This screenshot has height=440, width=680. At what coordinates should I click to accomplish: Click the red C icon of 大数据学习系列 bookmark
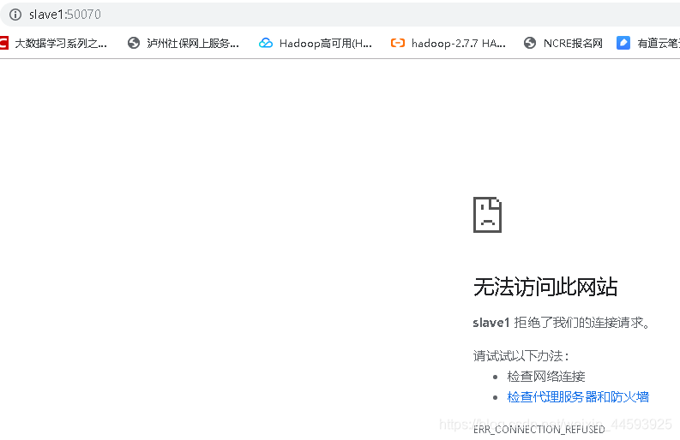click(x=4, y=44)
